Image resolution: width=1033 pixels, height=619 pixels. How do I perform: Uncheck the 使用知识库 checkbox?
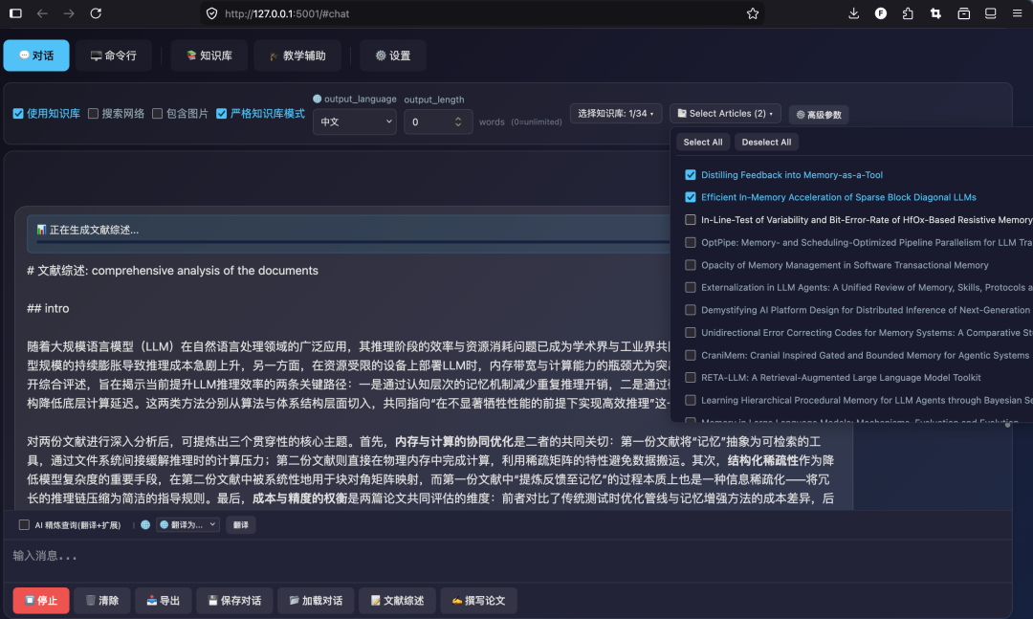point(18,114)
